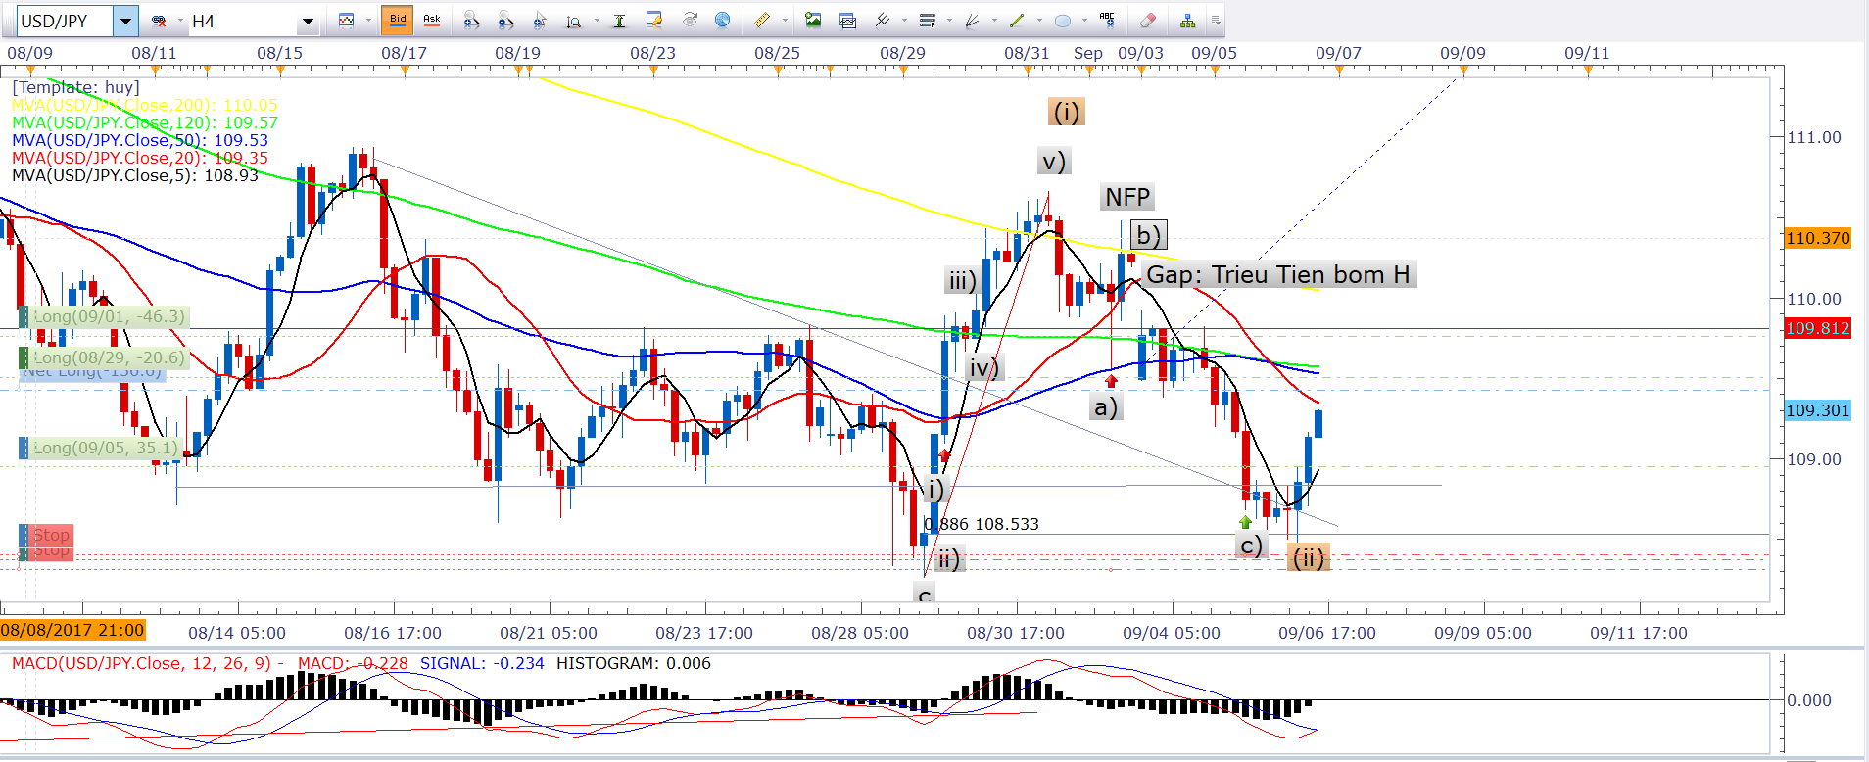This screenshot has height=762, width=1869.
Task: Open the USD/JPY symbol dropdown
Action: click(x=125, y=21)
